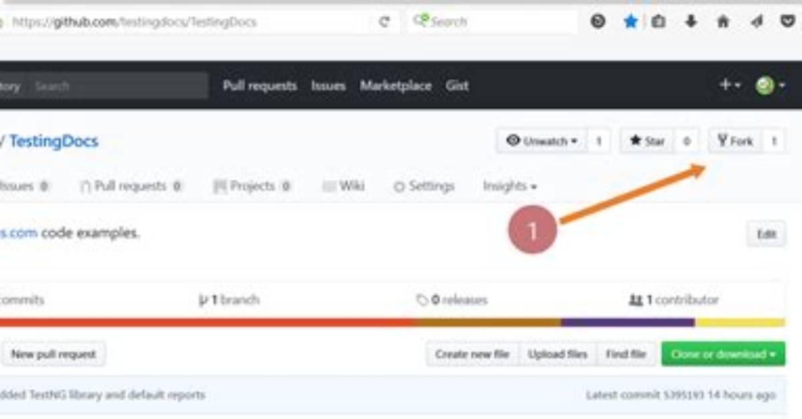Viewport: 802px width, 419px height.
Task: Open the Settings tab
Action: coord(424,186)
